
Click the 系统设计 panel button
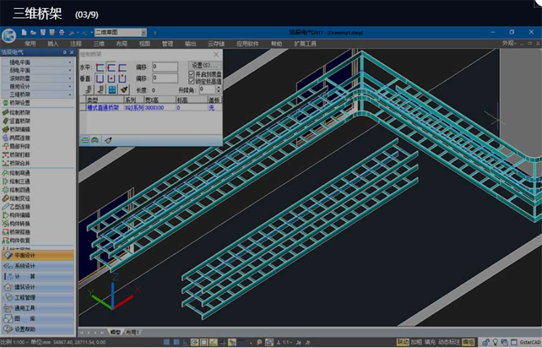point(37,266)
